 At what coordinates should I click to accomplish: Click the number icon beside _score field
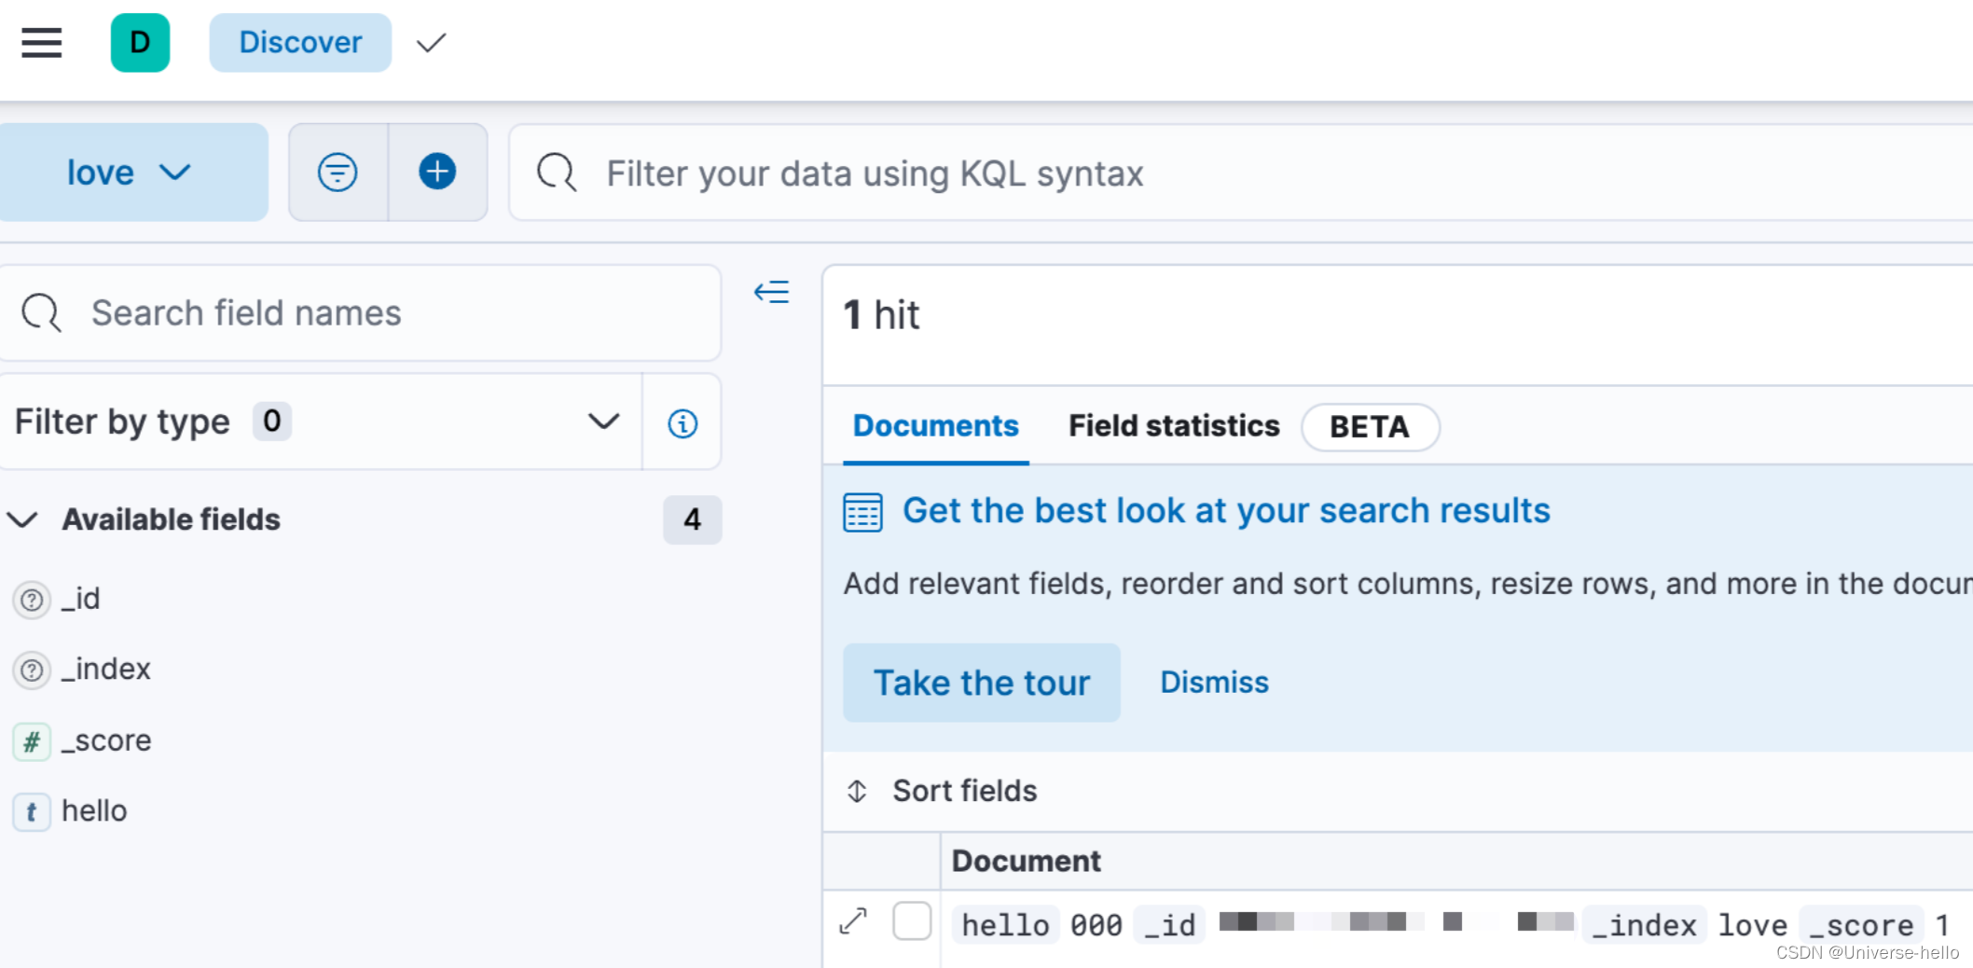pos(31,740)
